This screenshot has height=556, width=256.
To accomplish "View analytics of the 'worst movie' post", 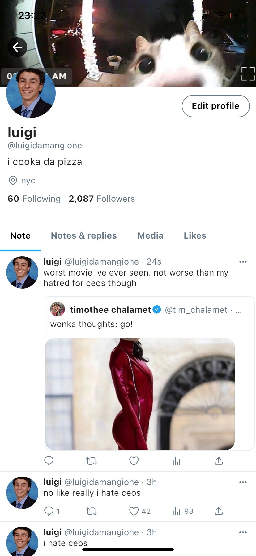I will coord(176,461).
